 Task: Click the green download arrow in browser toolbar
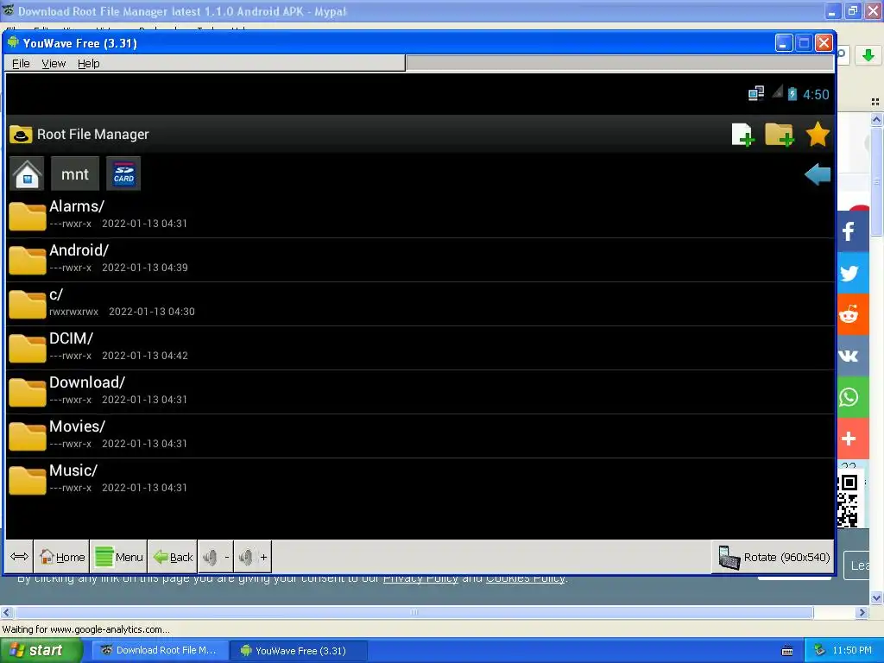868,55
